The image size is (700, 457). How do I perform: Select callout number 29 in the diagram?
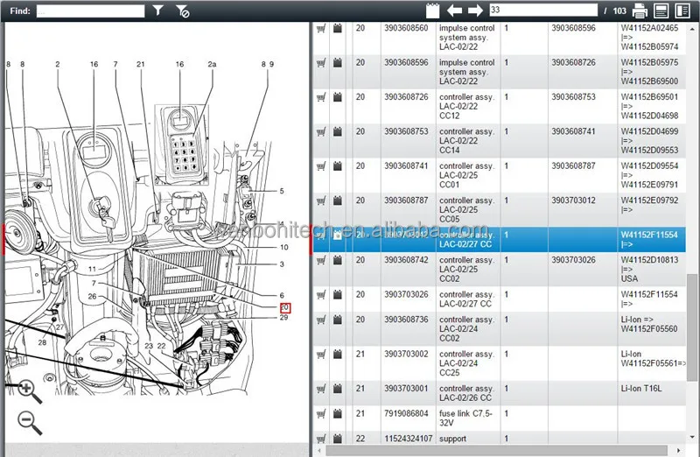[283, 318]
